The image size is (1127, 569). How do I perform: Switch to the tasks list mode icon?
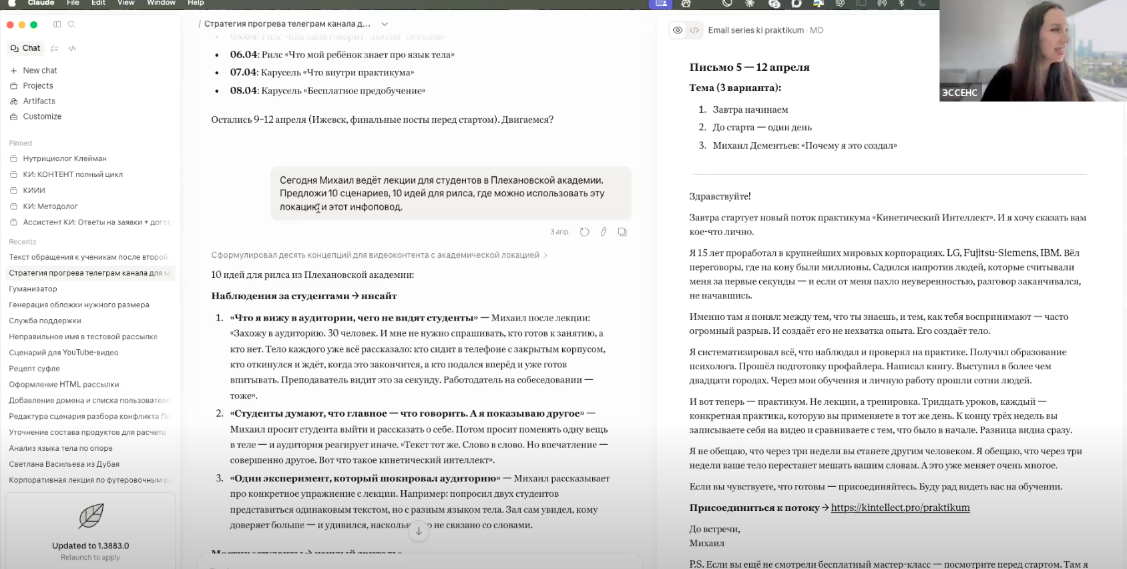point(55,48)
